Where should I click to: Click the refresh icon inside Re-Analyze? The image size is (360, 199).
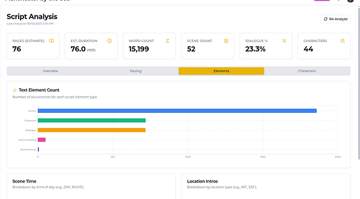point(325,19)
